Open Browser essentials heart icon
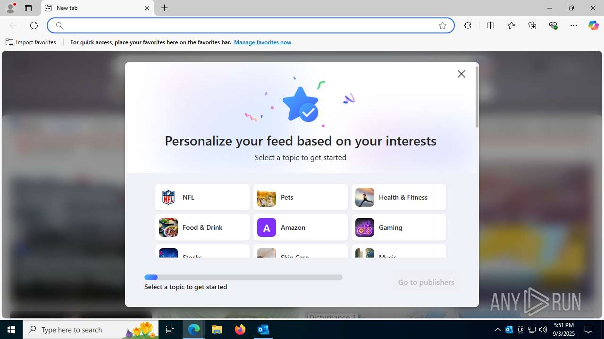Image resolution: width=604 pixels, height=339 pixels. (x=554, y=25)
